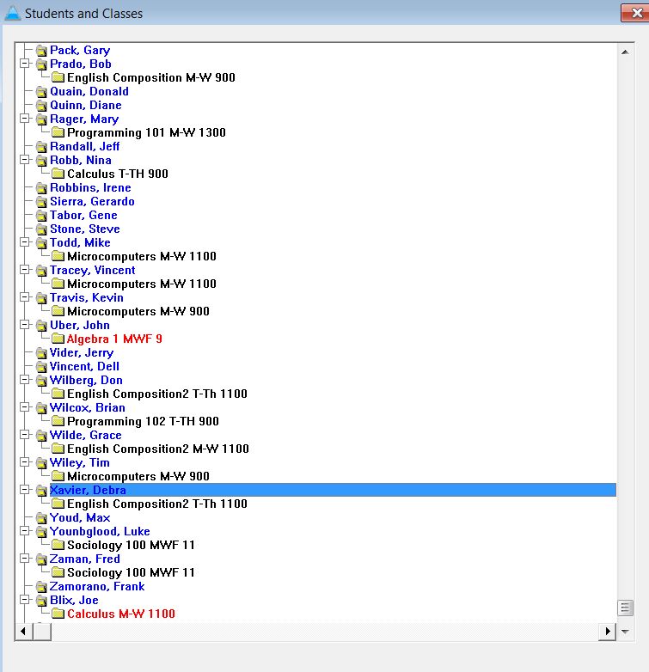The image size is (649, 672).
Task: Click folder icon next to Quain, Donald
Action: [41, 92]
